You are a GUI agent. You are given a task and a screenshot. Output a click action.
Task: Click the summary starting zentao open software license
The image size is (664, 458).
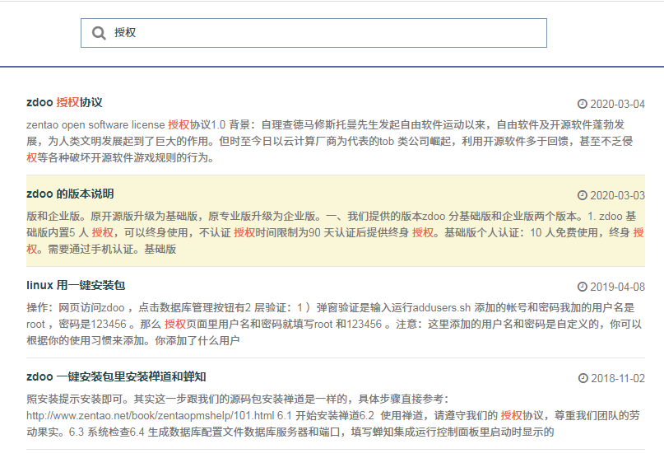click(329, 141)
